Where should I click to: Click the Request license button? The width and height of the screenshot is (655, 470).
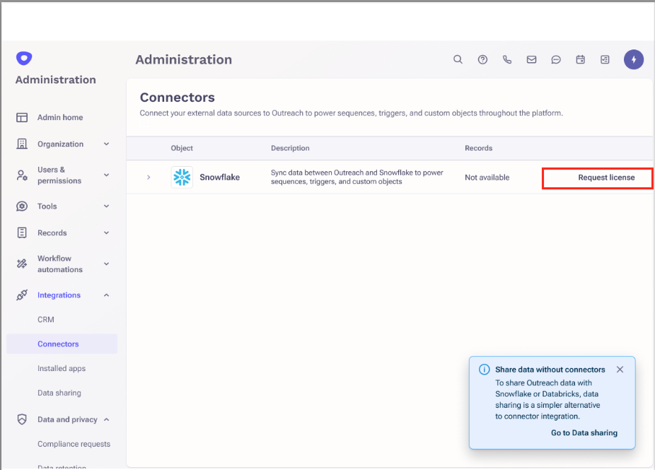[605, 177]
